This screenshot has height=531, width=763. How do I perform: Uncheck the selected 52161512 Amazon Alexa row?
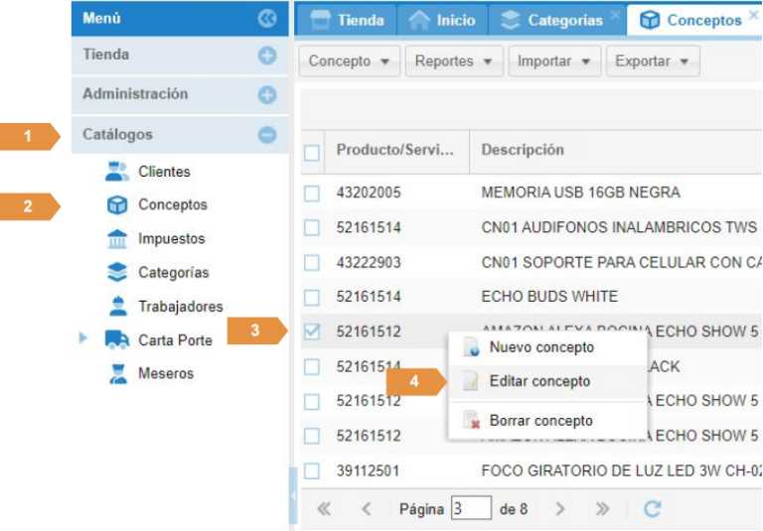[x=312, y=332]
